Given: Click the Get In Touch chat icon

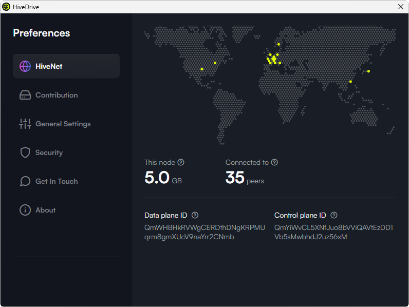Looking at the screenshot, I should coord(25,181).
